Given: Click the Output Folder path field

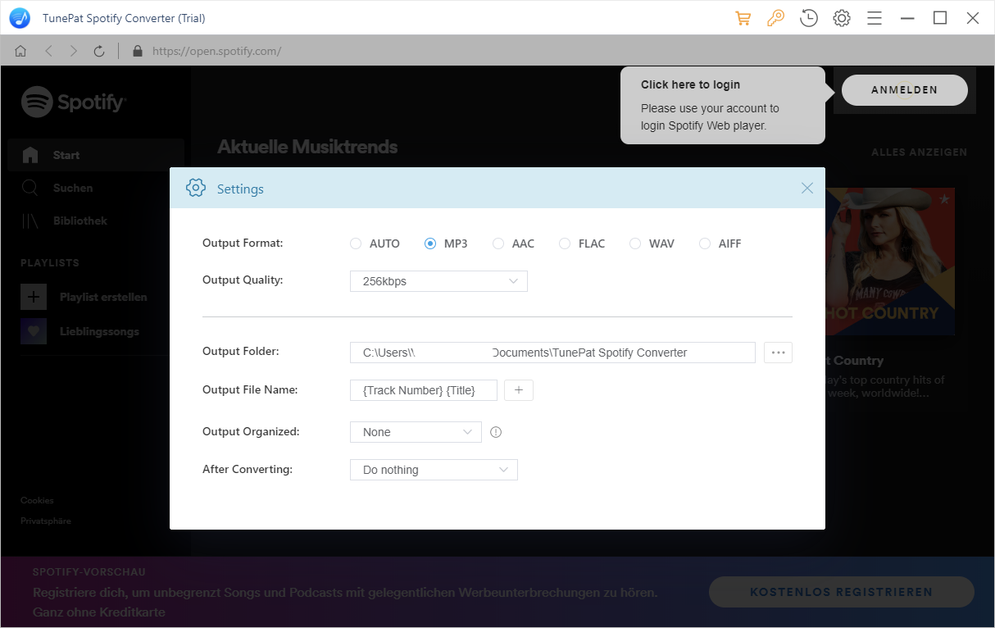Looking at the screenshot, I should coord(552,353).
